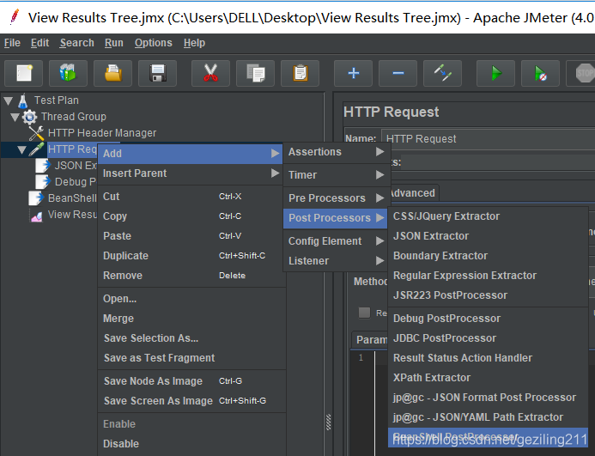Add a JSON Extractor post processor
Viewport: 595px width, 456px height.
pyautogui.click(x=488, y=236)
